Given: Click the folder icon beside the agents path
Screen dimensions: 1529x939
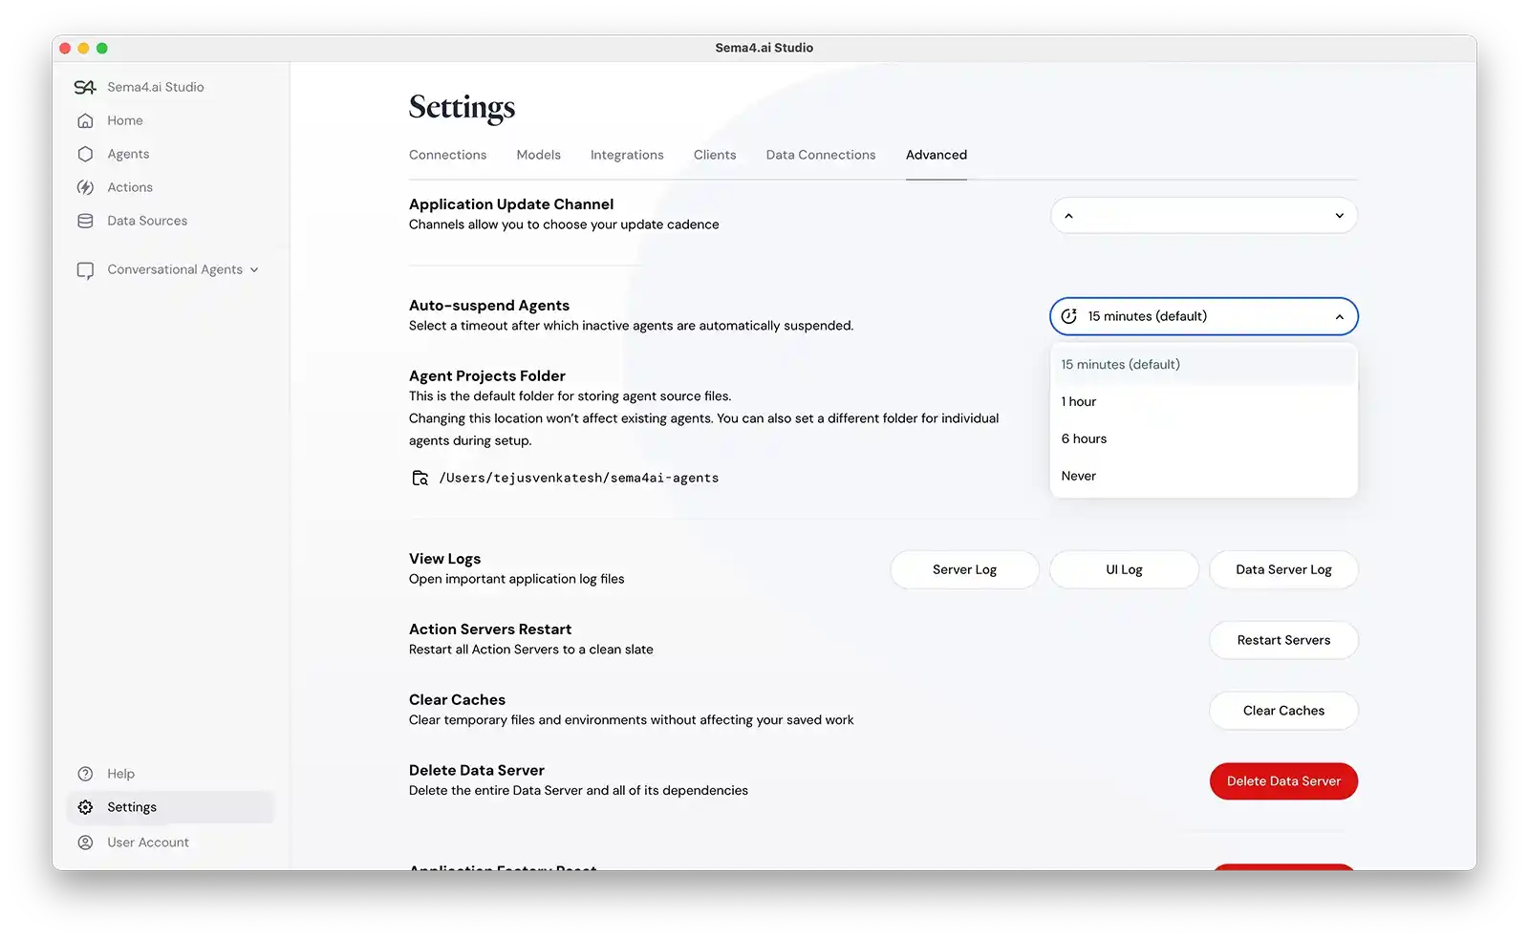Looking at the screenshot, I should click(420, 478).
